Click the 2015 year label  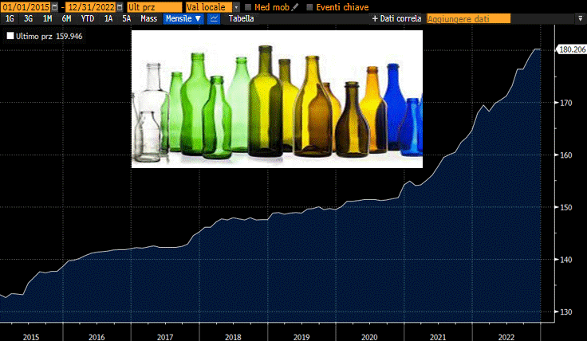[x=30, y=337]
